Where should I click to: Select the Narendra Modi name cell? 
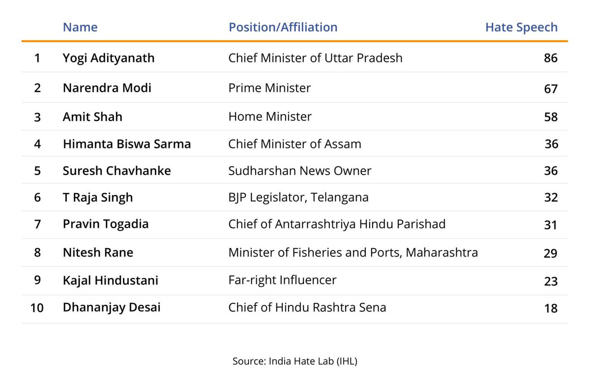coord(107,88)
